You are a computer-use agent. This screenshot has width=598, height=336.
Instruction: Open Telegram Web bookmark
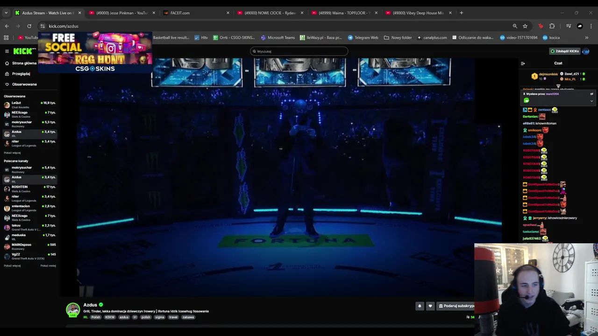(363, 37)
